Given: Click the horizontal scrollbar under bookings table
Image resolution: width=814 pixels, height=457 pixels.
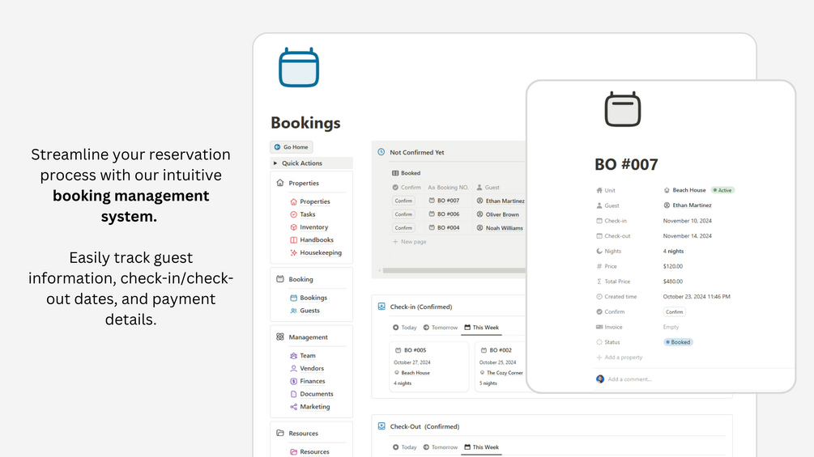Looking at the screenshot, I should (454, 270).
